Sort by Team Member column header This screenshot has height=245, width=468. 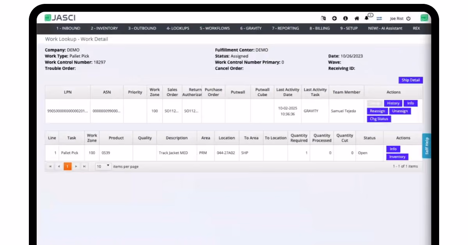point(346,92)
